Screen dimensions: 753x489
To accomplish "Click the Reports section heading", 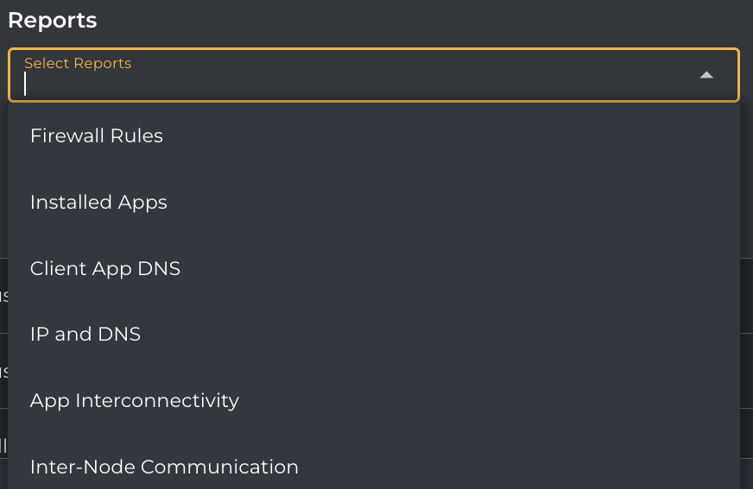I will pos(53,20).
